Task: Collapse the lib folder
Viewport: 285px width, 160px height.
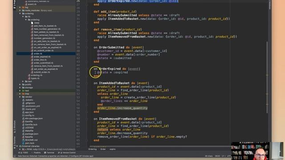Action: click(23, 17)
